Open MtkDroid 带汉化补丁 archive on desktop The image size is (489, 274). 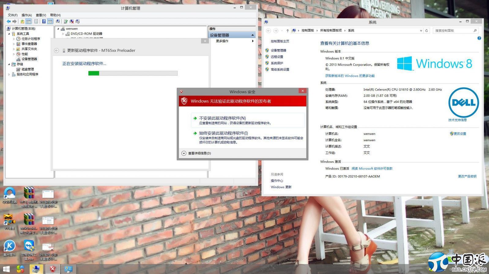pyautogui.click(x=29, y=224)
